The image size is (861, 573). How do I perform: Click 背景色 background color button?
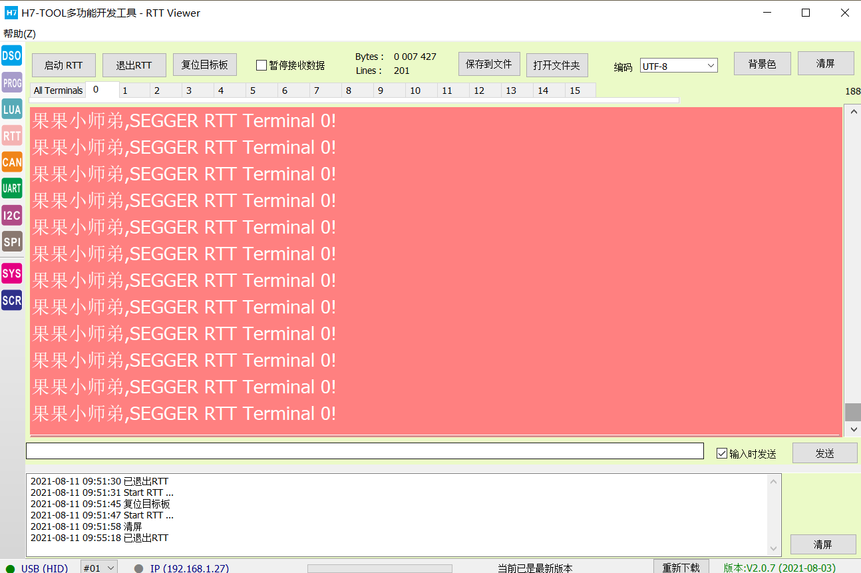pos(763,64)
